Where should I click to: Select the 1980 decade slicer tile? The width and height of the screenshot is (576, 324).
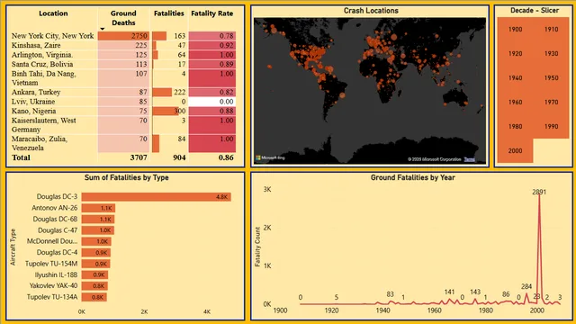tap(515, 126)
